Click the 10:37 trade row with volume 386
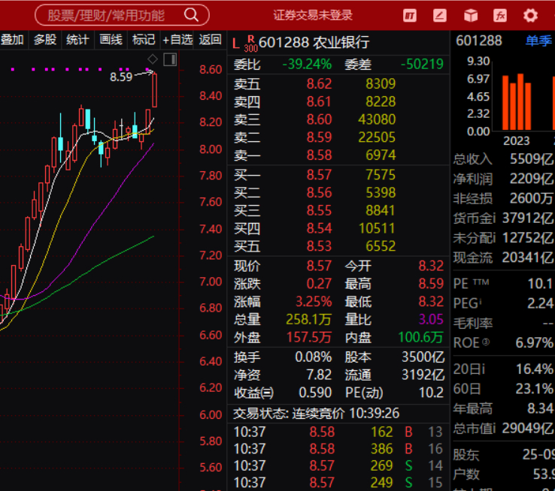Screen dimensions: 555x491 338,449
